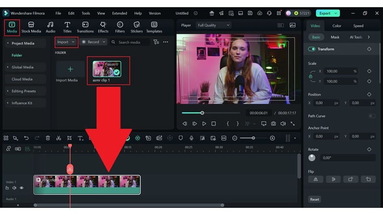Image resolution: width=383 pixels, height=215 pixels.
Task: Open the Effects panel
Action: (103, 27)
